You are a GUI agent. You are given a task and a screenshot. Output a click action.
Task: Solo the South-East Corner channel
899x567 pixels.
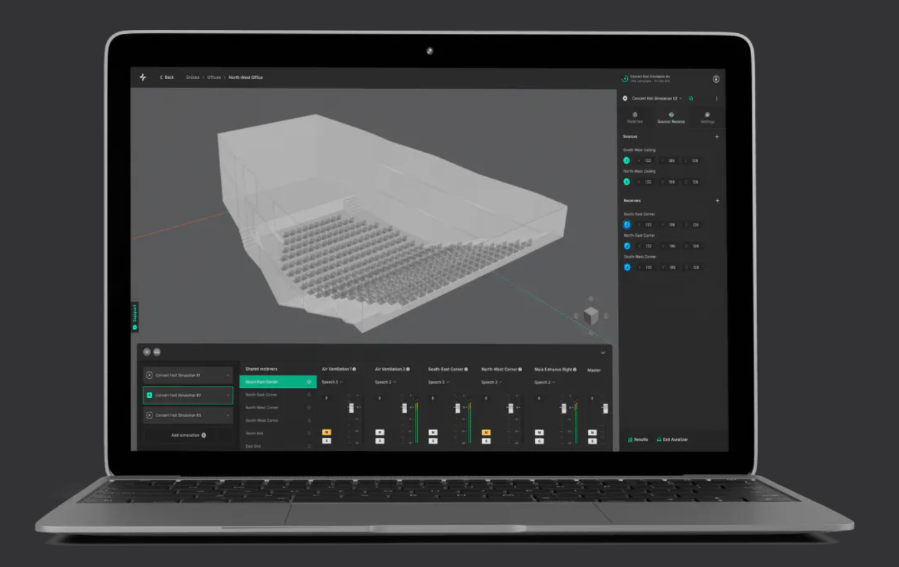click(433, 441)
